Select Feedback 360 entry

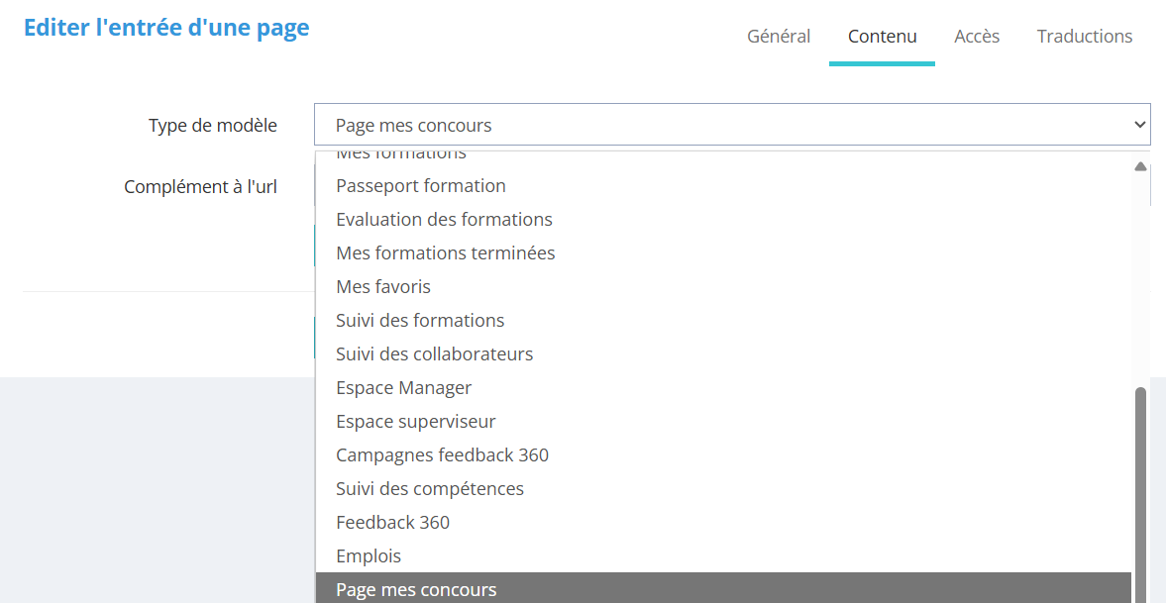392,523
